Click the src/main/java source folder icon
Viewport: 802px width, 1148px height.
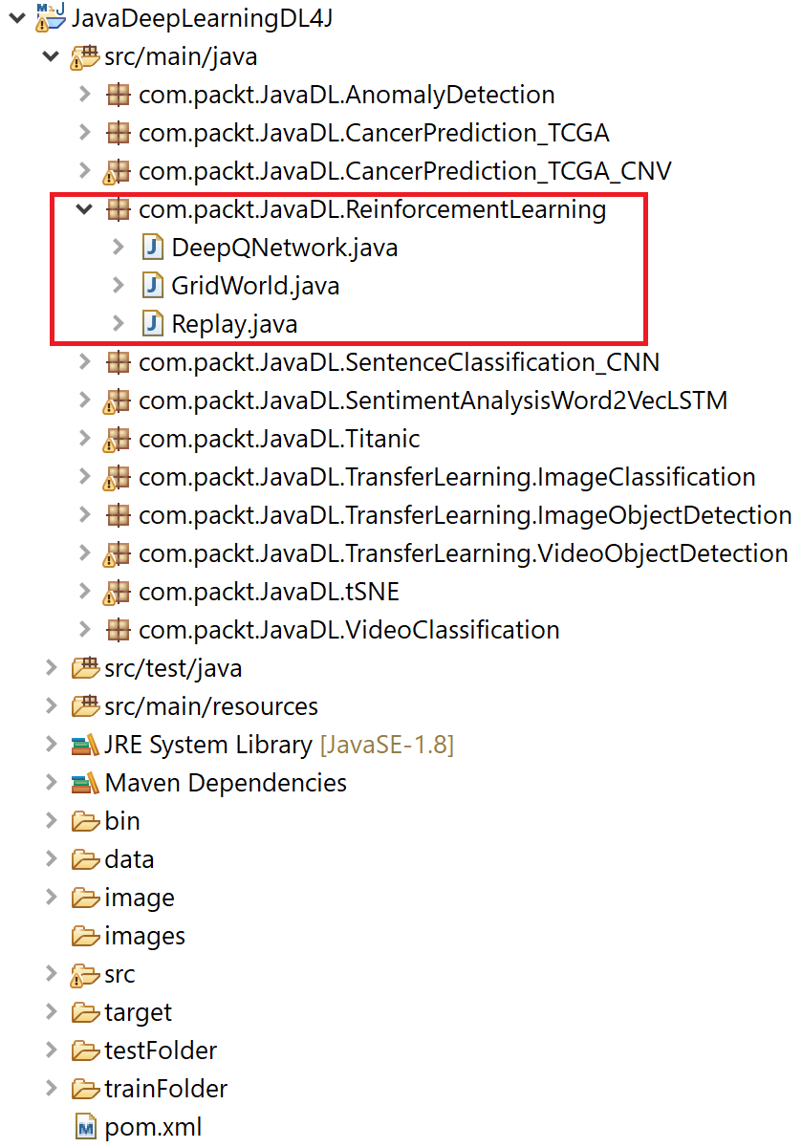pyautogui.click(x=86, y=56)
